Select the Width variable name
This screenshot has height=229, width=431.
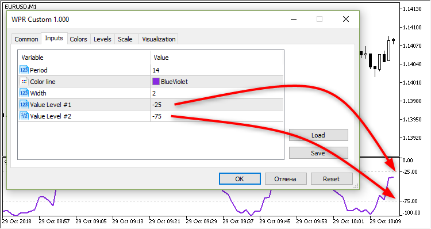point(38,93)
